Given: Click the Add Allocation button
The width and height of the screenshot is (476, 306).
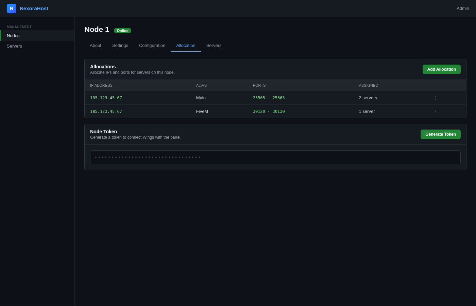Looking at the screenshot, I should 442,69.
